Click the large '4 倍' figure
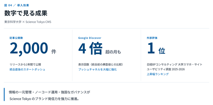 (x=90, y=48)
